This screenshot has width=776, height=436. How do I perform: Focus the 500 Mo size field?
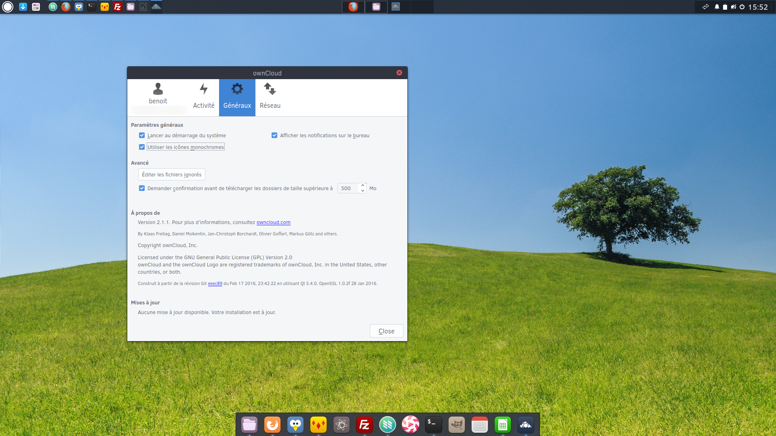pos(348,189)
